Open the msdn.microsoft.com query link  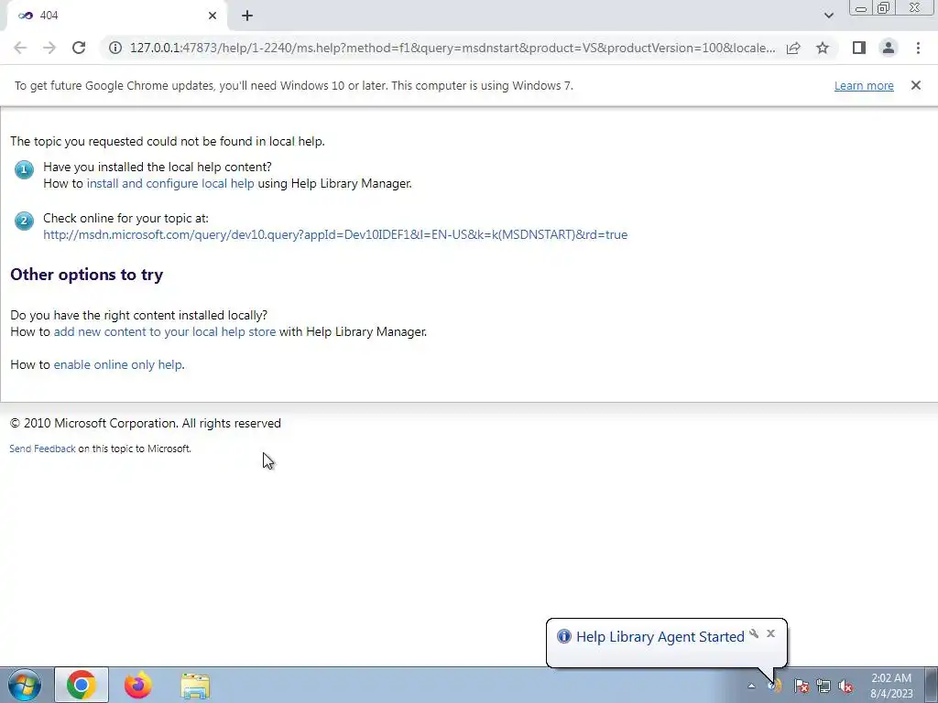click(335, 234)
